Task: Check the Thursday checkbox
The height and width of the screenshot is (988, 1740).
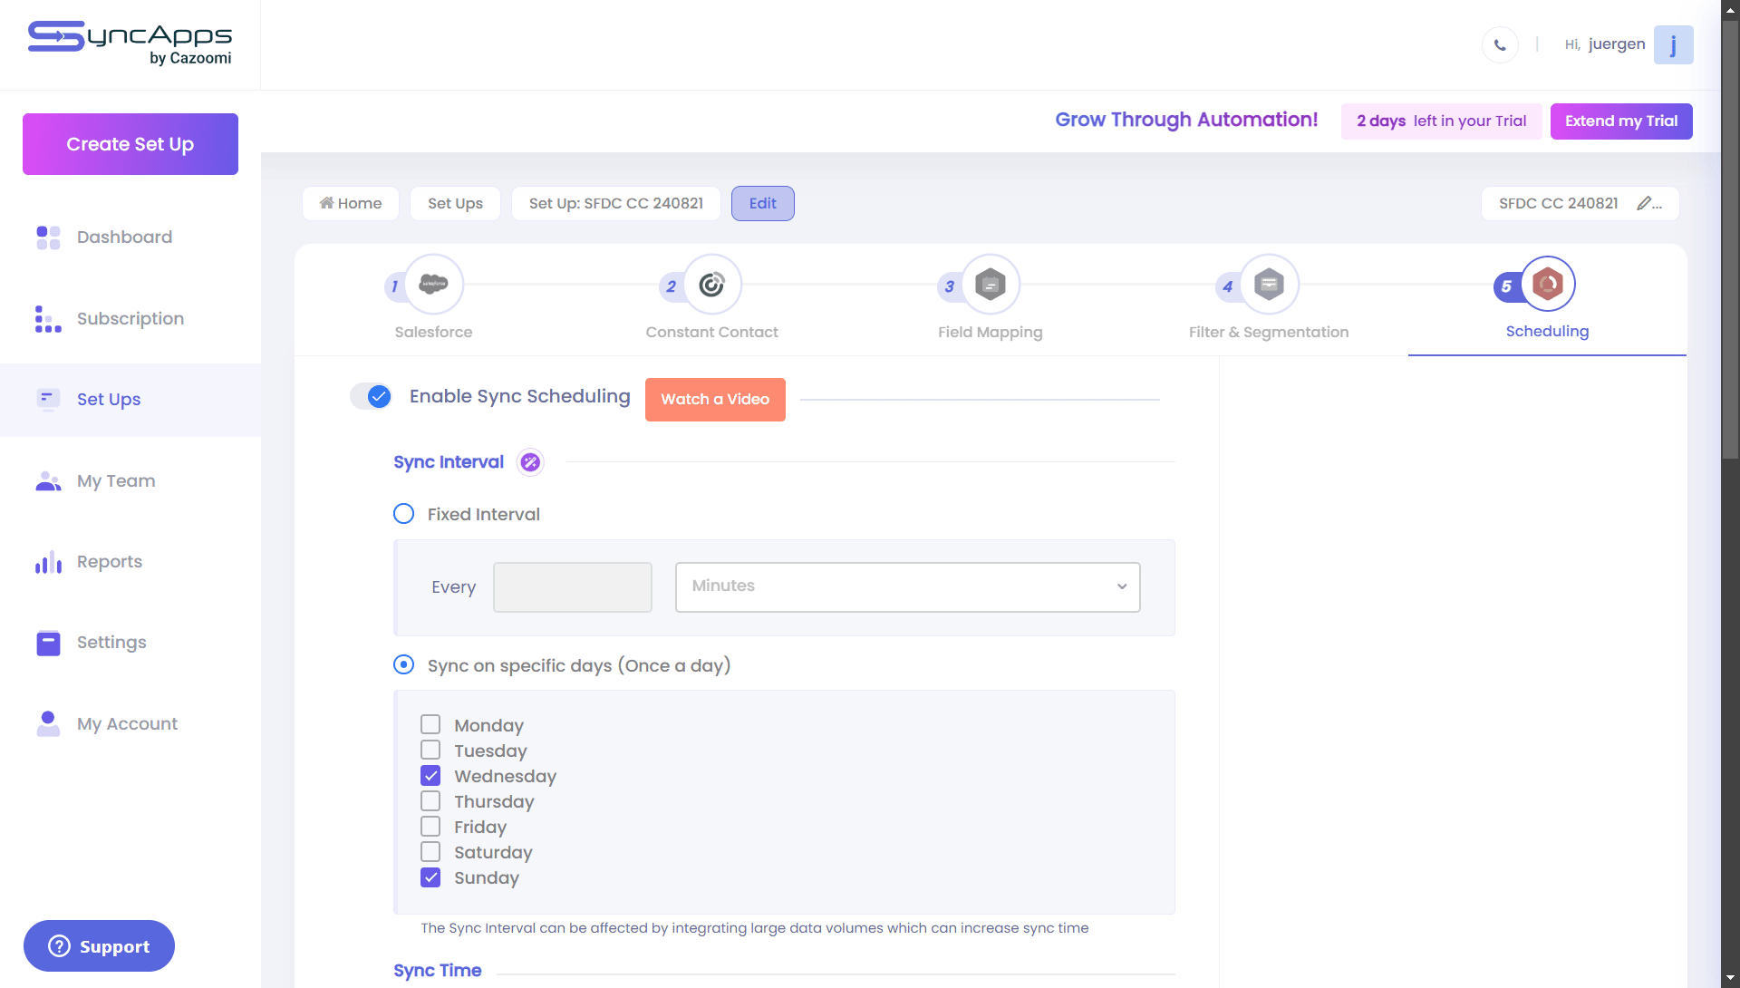Action: 430,801
